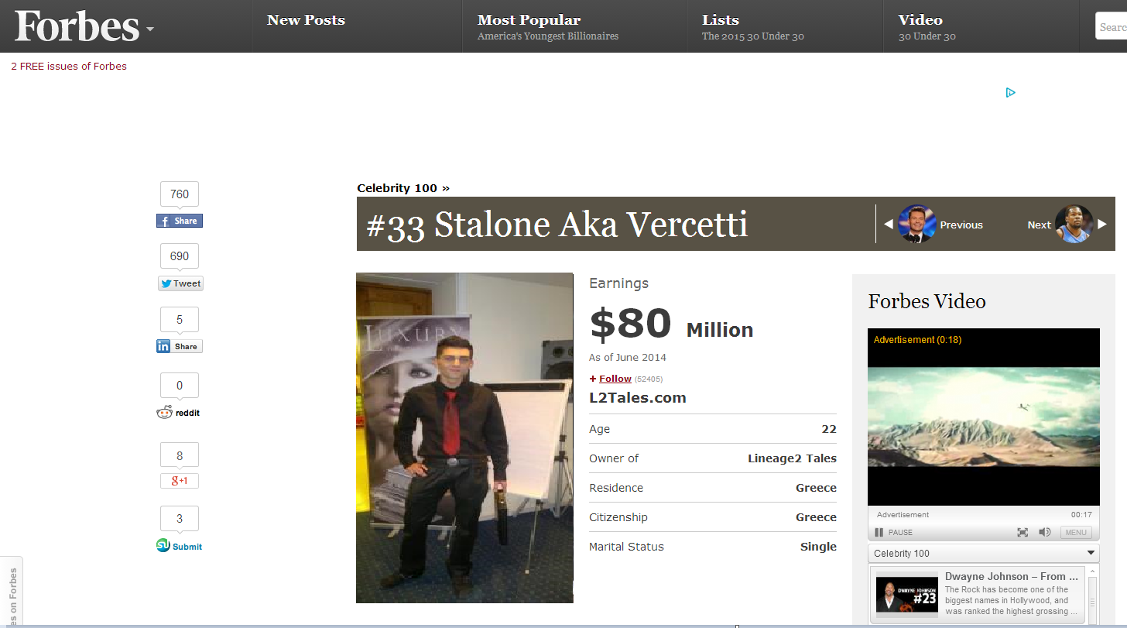
Task: Click the Search input field
Action: point(1111,26)
